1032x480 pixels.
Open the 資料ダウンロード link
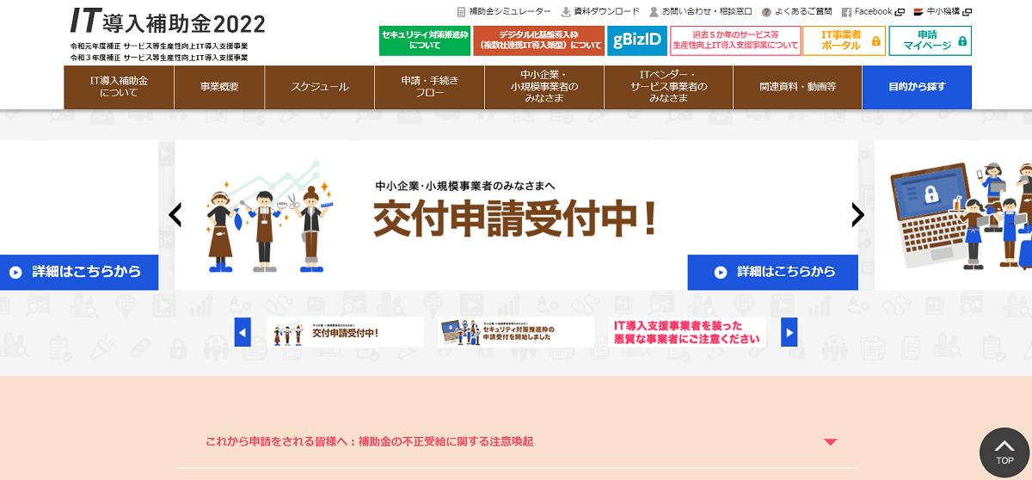tap(600, 12)
